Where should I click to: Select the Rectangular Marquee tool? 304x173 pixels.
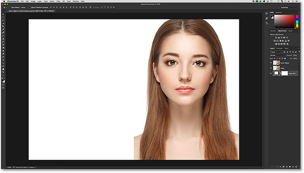coord(3,17)
